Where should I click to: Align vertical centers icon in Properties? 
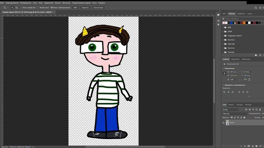[243, 92]
